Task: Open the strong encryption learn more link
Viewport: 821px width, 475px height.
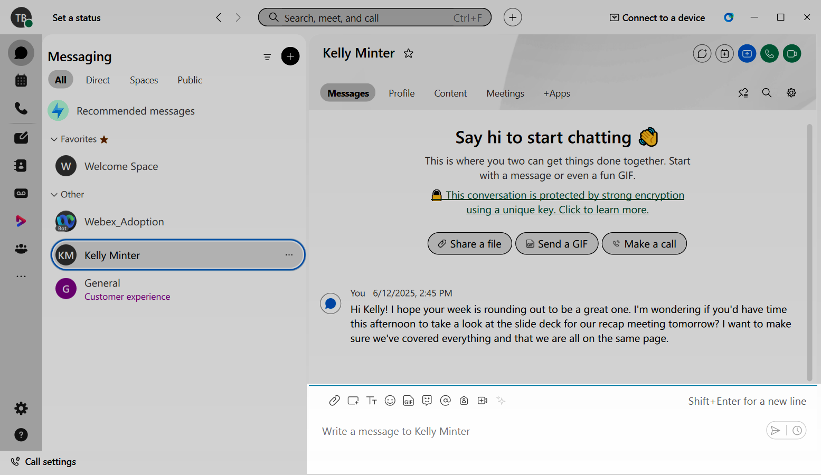Action: click(558, 203)
